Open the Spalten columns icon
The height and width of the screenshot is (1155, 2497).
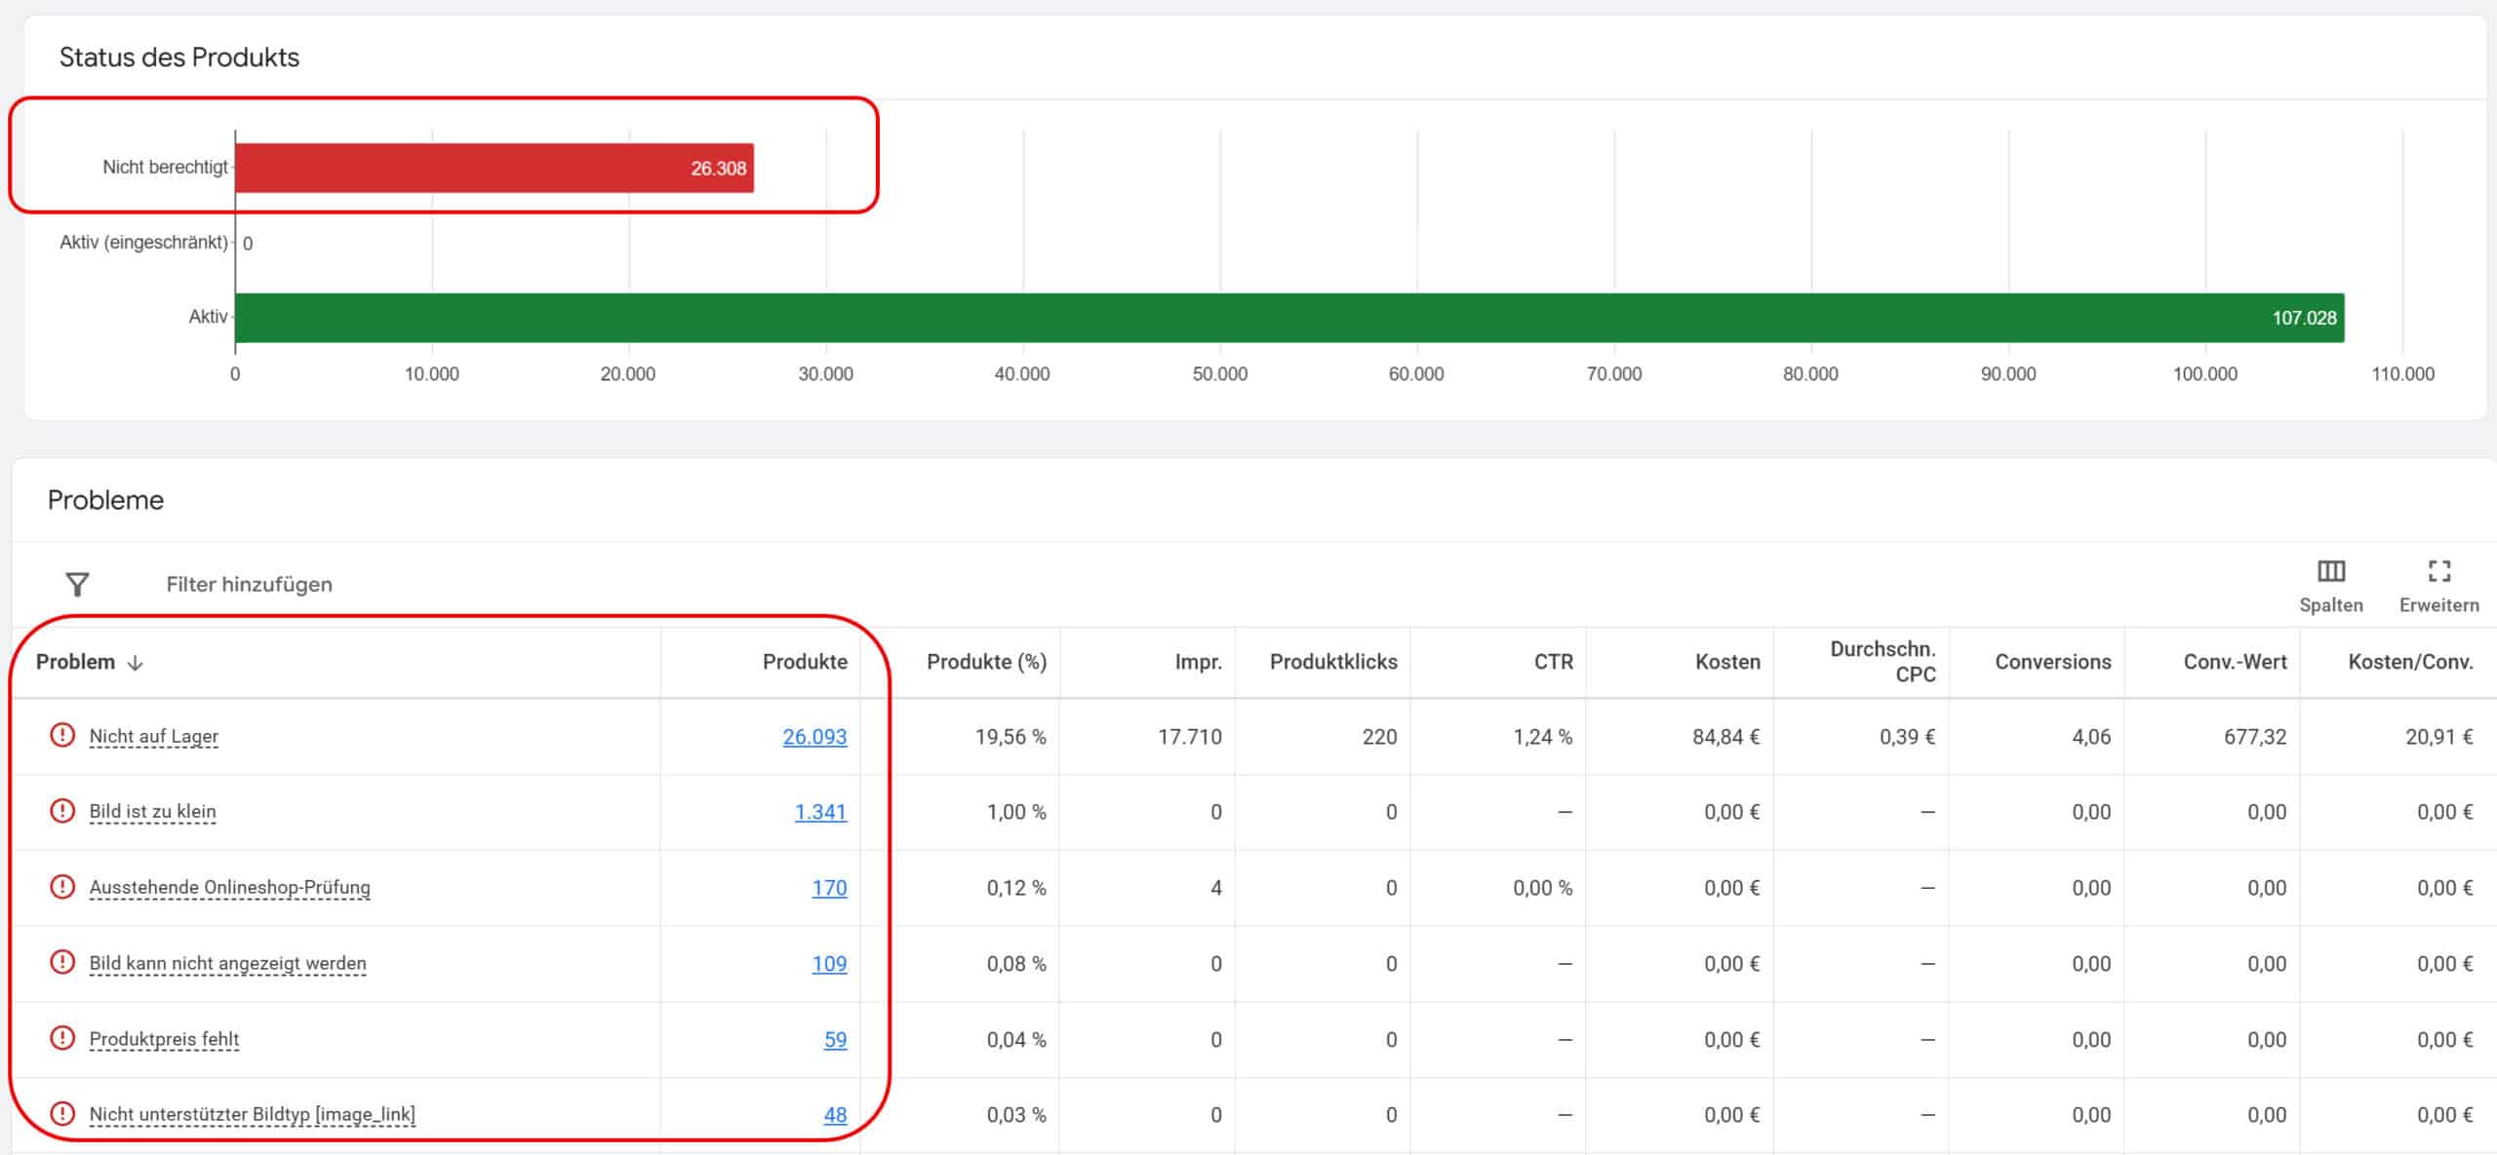pyautogui.click(x=2331, y=571)
